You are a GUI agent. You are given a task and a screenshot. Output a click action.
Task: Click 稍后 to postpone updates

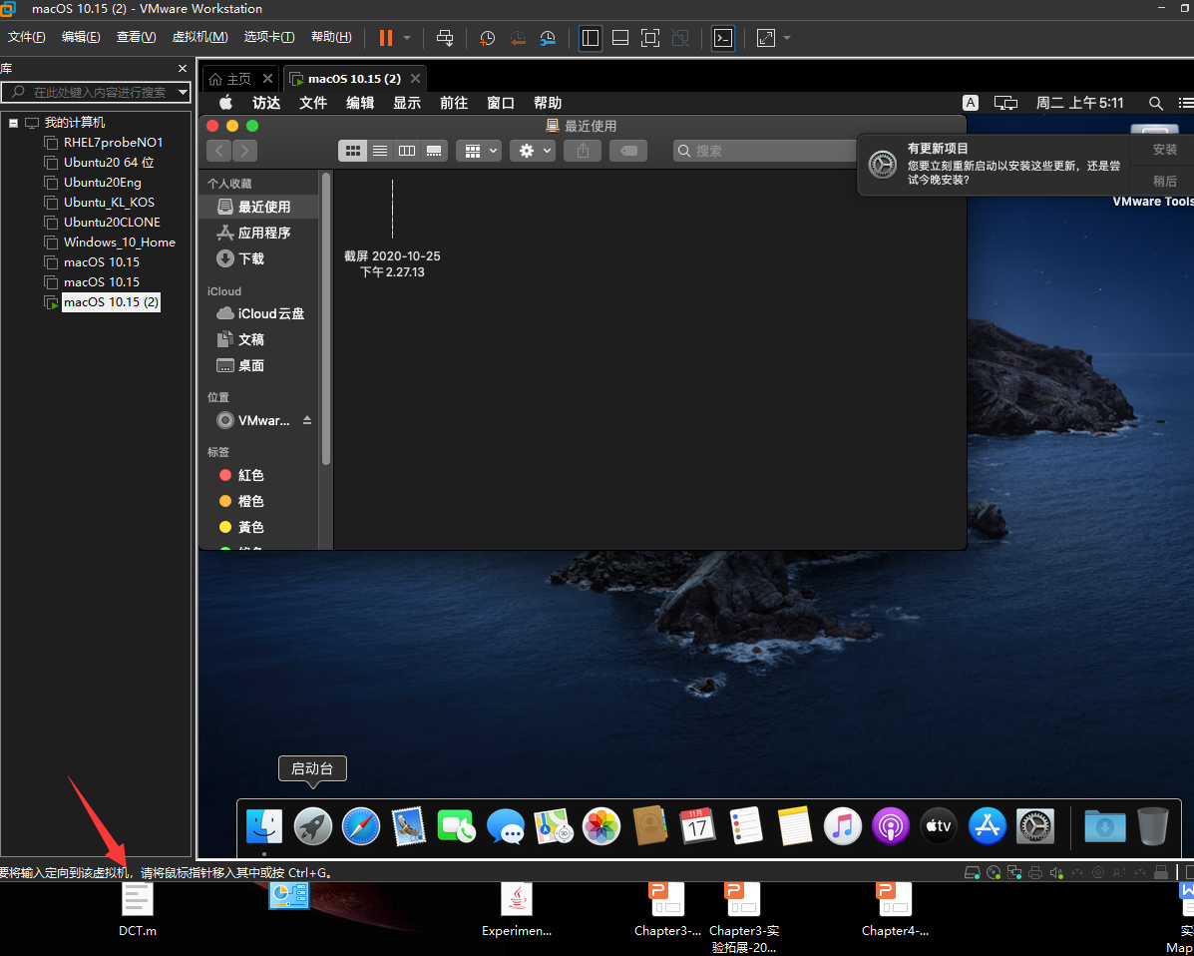tap(1165, 181)
